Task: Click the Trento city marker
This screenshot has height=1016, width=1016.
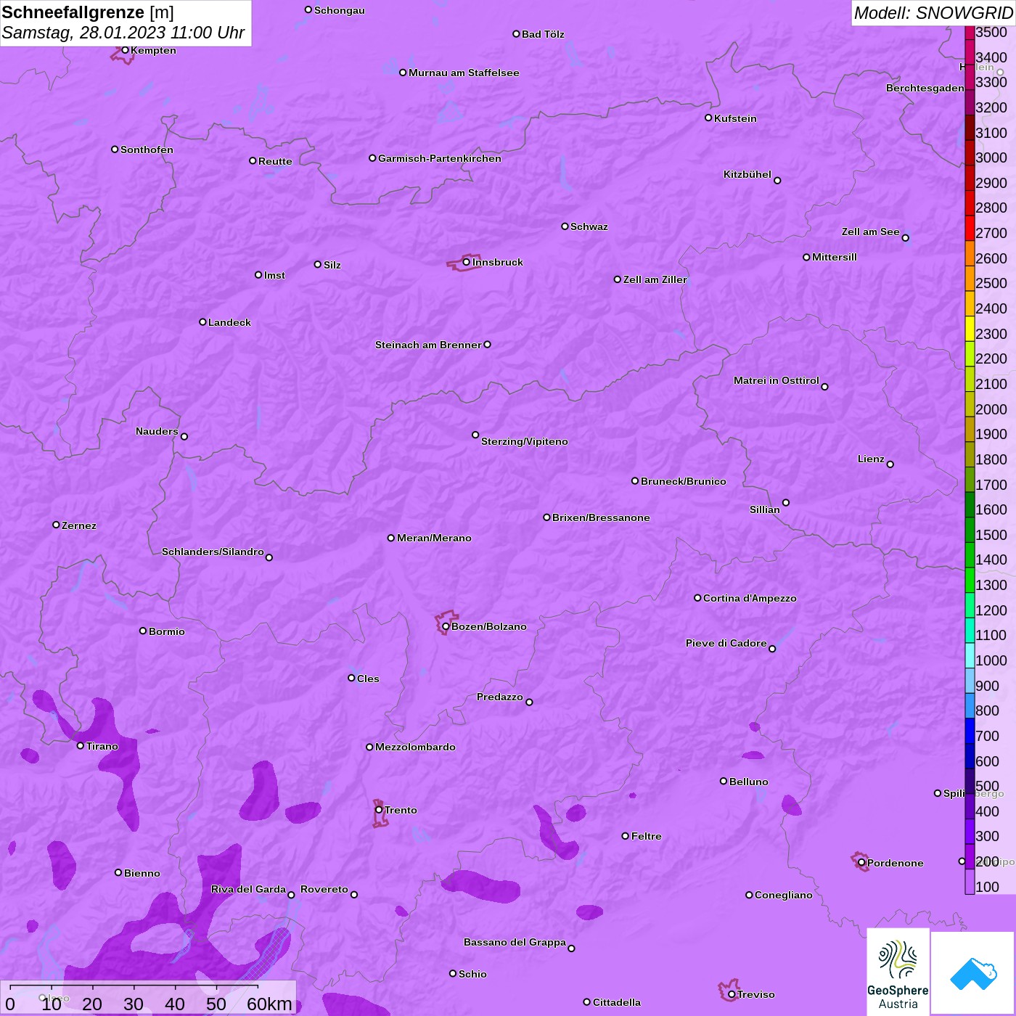Action: [x=379, y=810]
